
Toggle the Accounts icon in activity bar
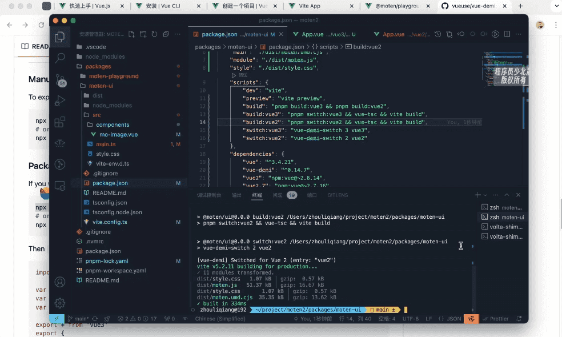pyautogui.click(x=60, y=282)
